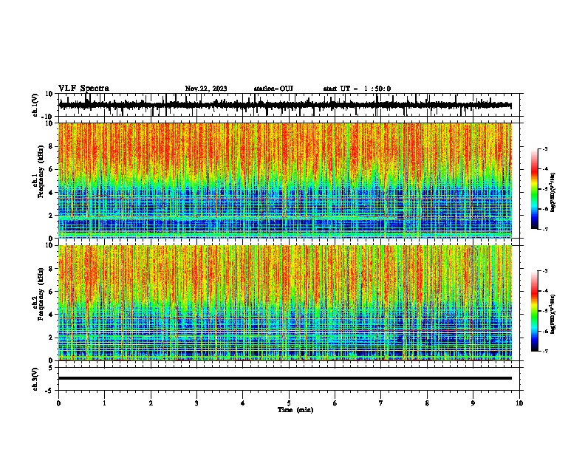Image resolution: width=585 pixels, height=452 pixels.
Task: Click the '2' kHz tick on ch.1 spectrogram
Action: (52, 215)
